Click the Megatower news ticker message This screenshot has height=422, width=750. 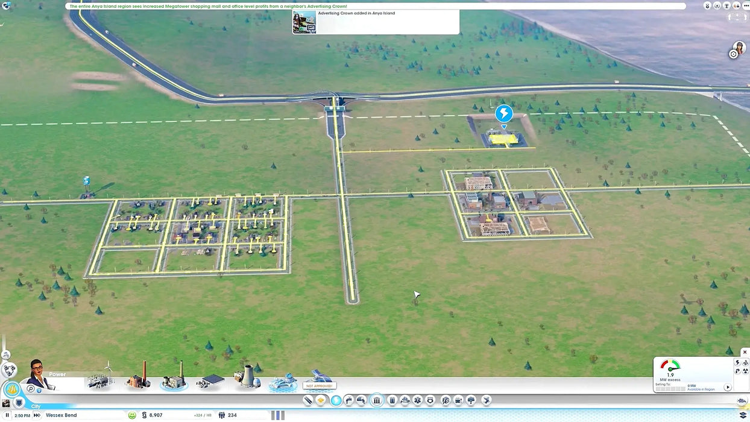[208, 6]
